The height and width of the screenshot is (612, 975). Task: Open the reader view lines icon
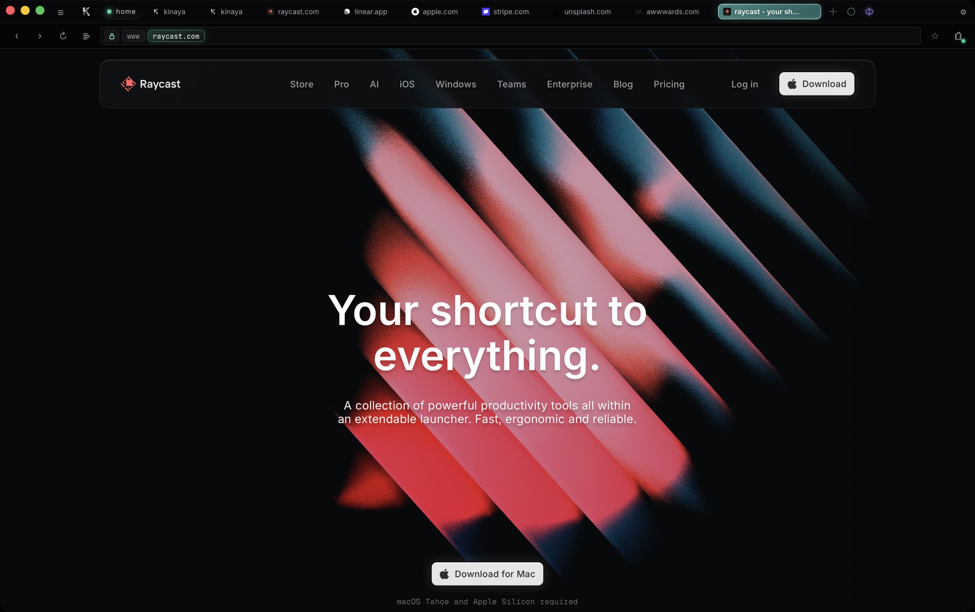coord(86,36)
